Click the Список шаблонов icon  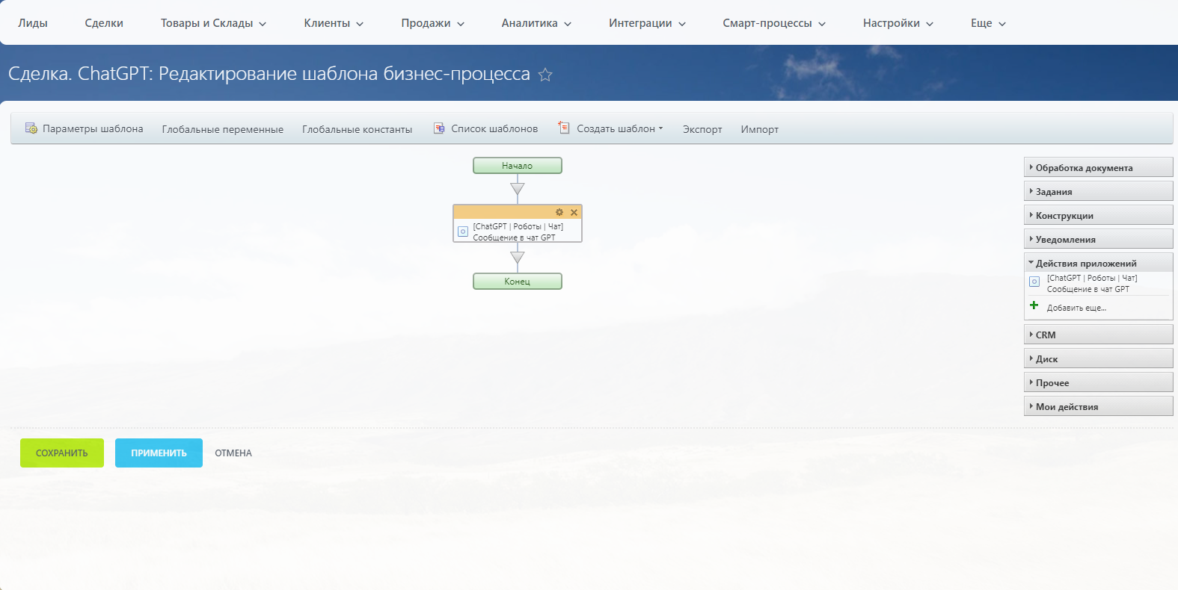coord(439,128)
